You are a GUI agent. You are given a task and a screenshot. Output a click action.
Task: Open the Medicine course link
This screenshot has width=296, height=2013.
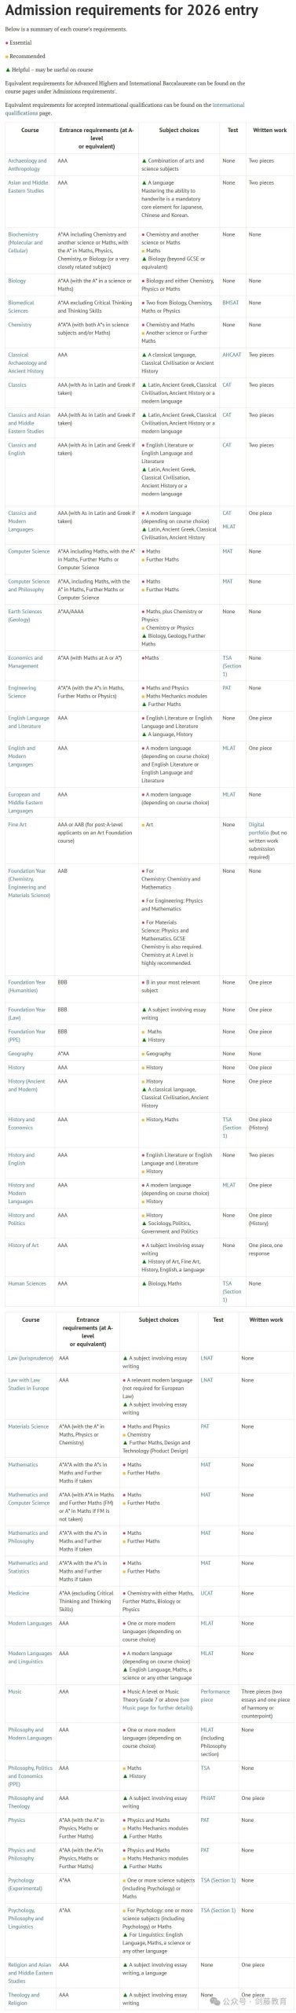[x=18, y=1593]
